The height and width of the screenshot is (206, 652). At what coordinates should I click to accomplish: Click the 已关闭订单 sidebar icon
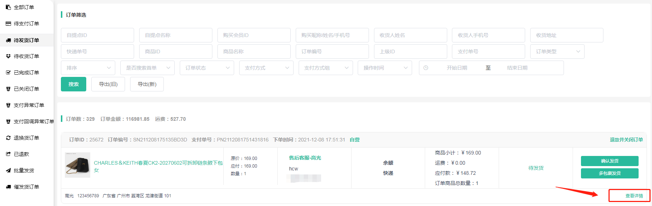coord(8,89)
